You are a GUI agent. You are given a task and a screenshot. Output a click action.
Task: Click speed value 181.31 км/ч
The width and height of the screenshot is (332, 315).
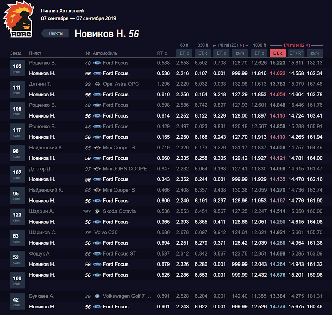[x=315, y=296]
